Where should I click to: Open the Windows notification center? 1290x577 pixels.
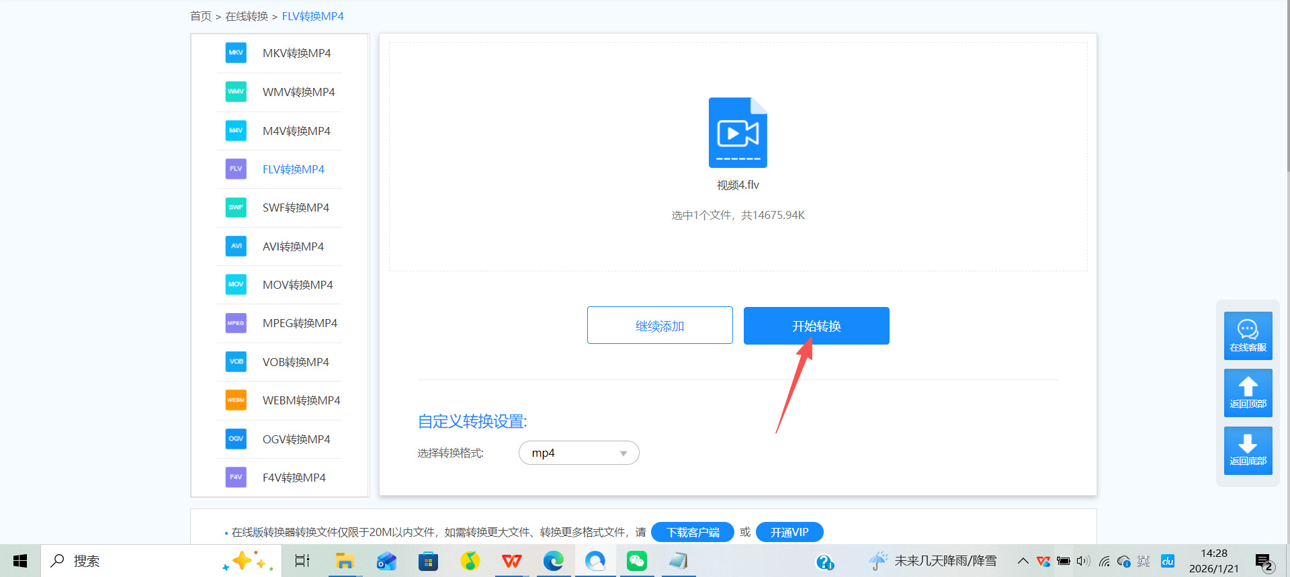tap(1264, 562)
